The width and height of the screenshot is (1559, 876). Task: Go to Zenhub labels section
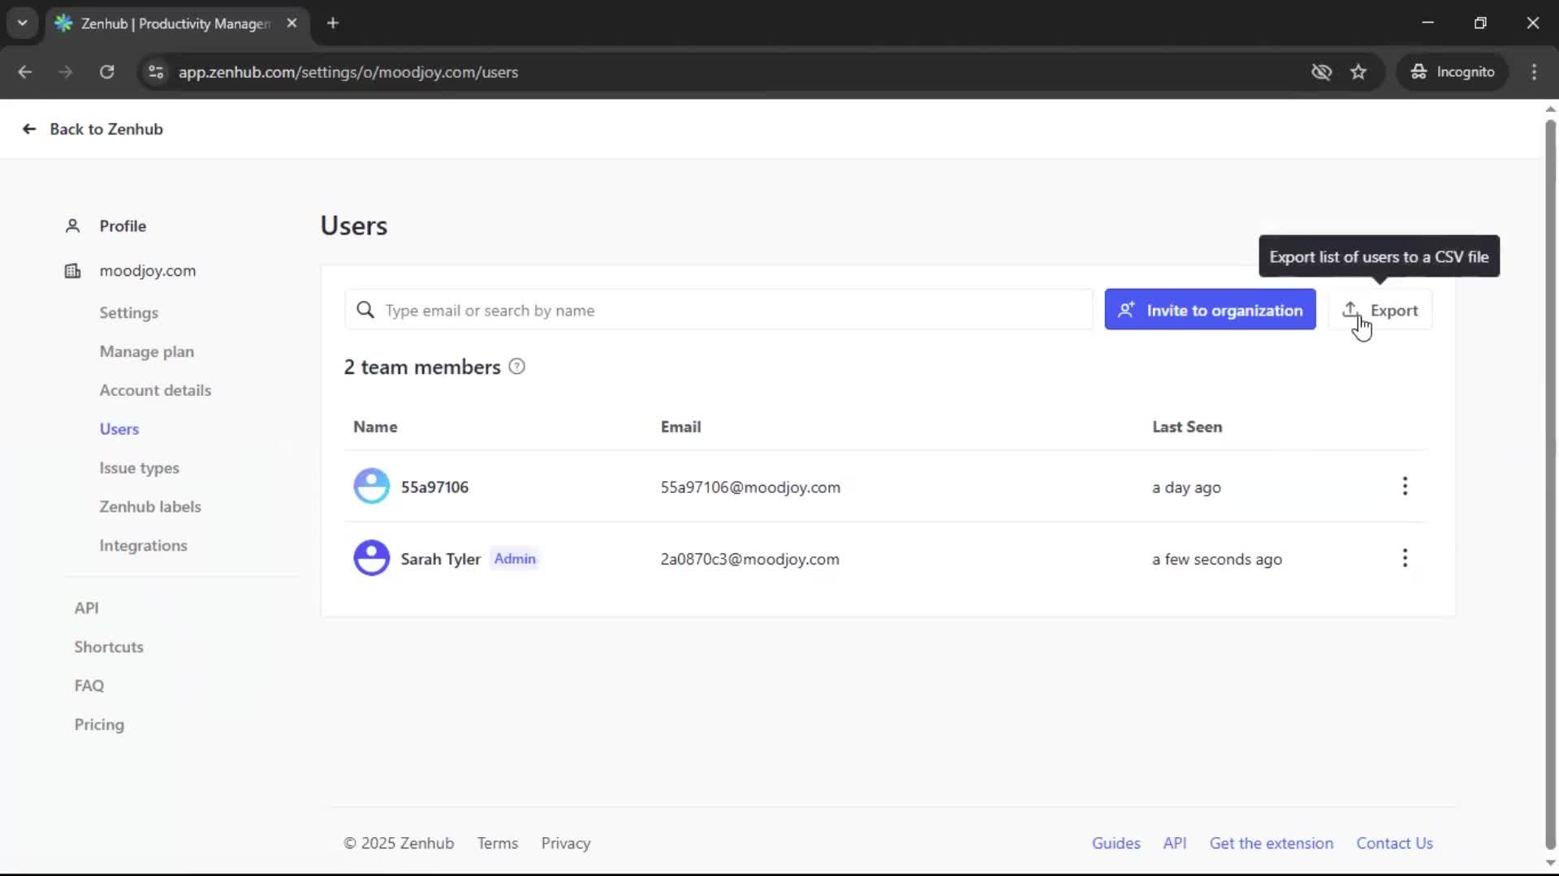click(x=150, y=507)
